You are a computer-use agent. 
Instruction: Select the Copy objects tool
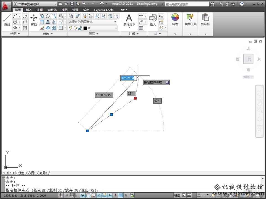coord(42,16)
